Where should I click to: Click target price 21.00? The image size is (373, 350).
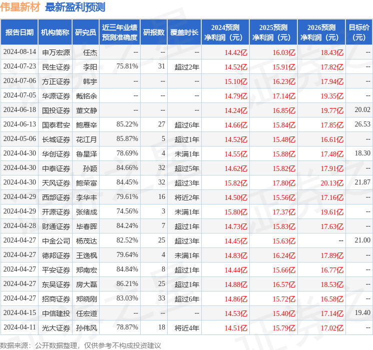coord(362,240)
